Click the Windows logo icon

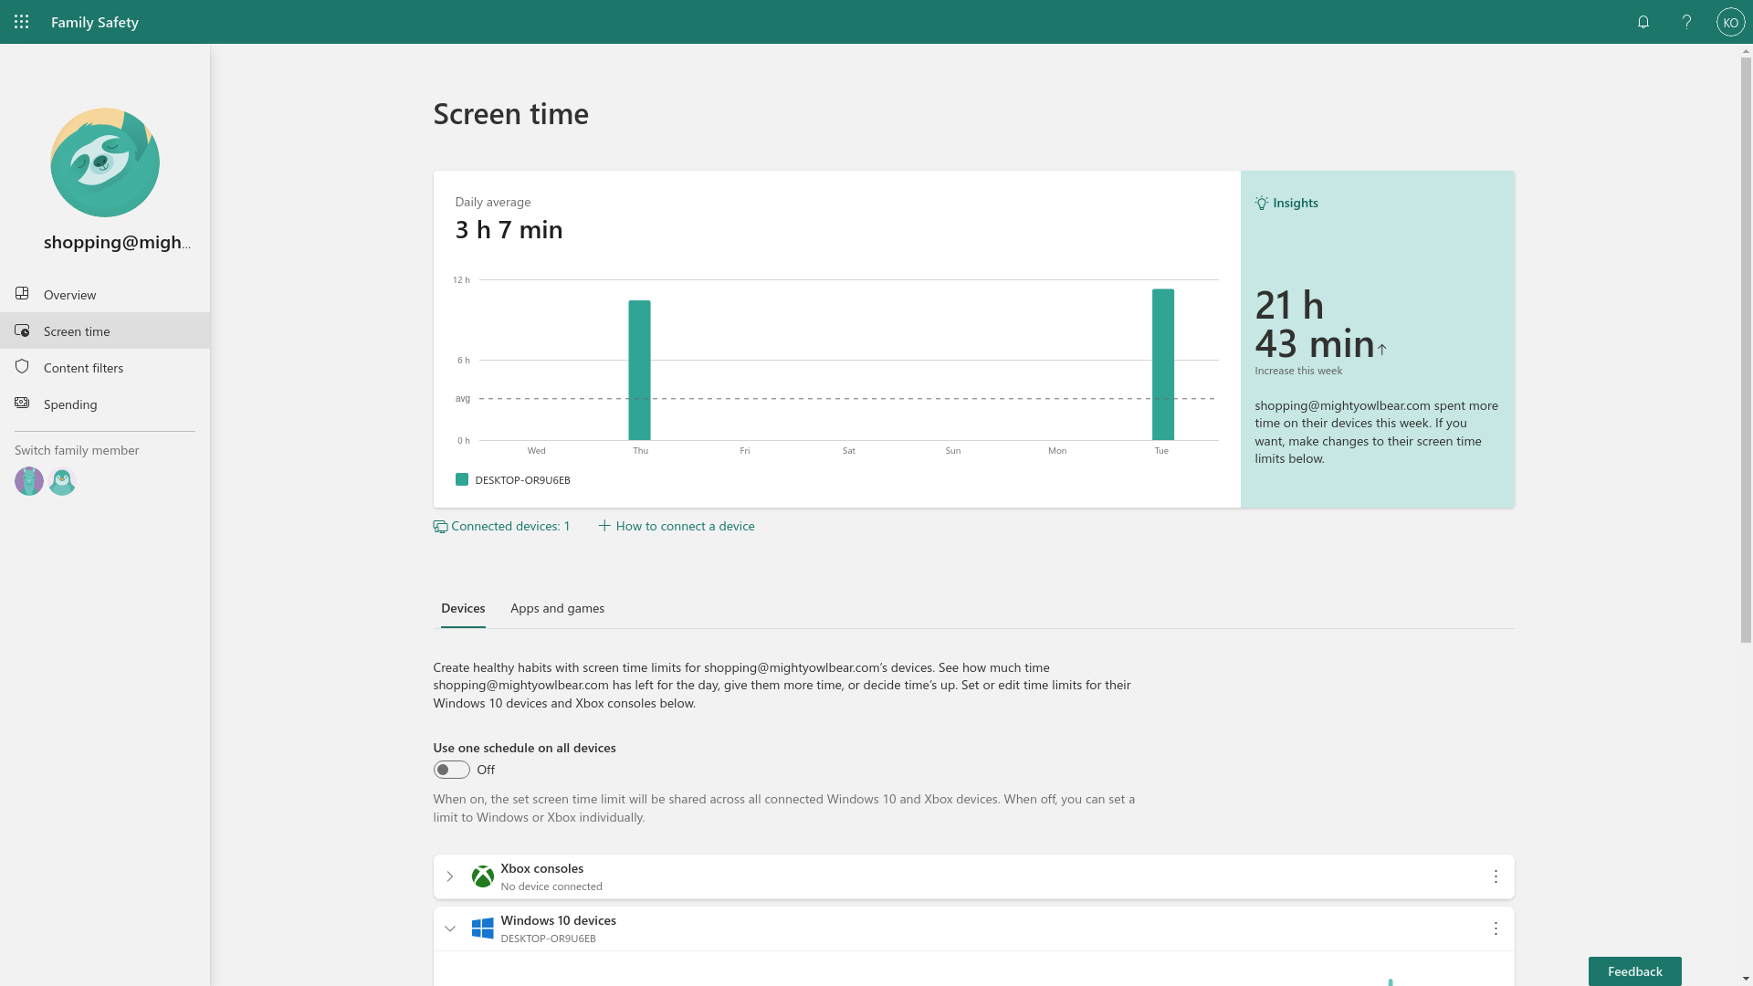483,928
